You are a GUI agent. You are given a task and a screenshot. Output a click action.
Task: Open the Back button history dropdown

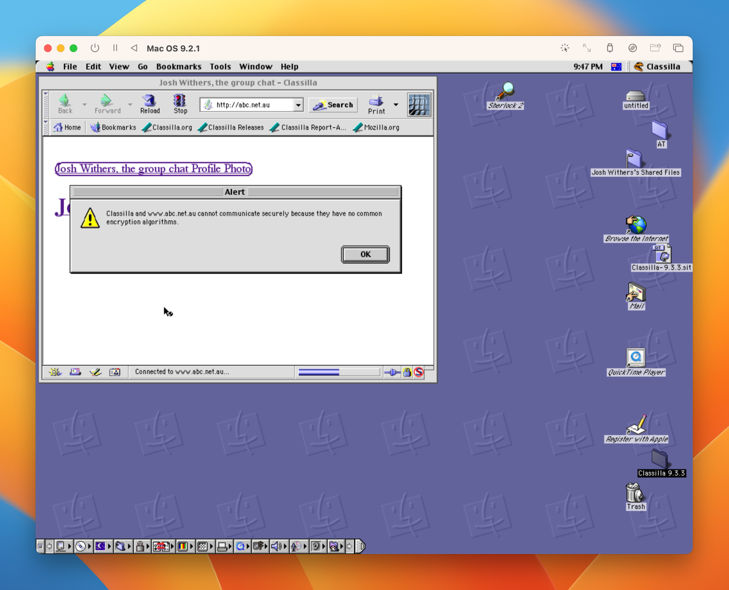point(84,104)
